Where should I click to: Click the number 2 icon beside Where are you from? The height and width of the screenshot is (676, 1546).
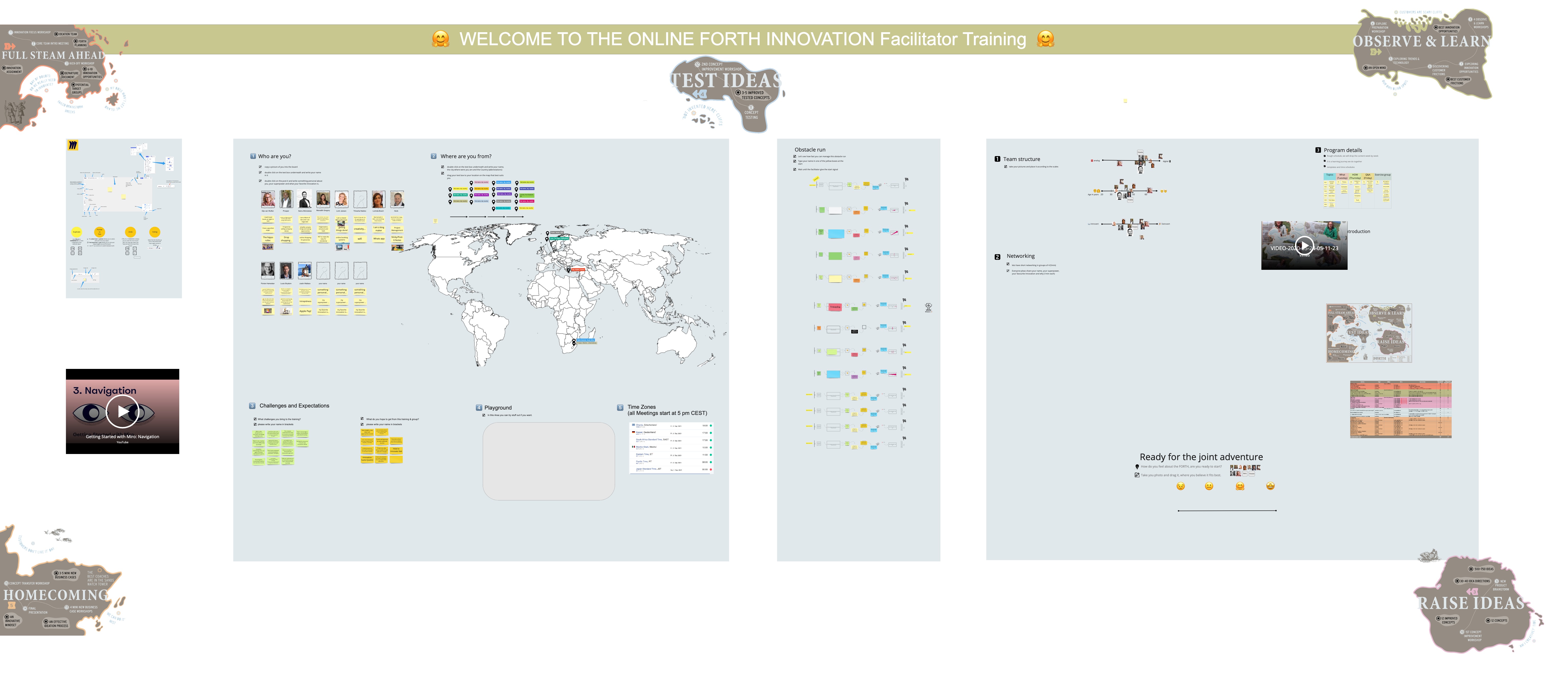pyautogui.click(x=433, y=156)
